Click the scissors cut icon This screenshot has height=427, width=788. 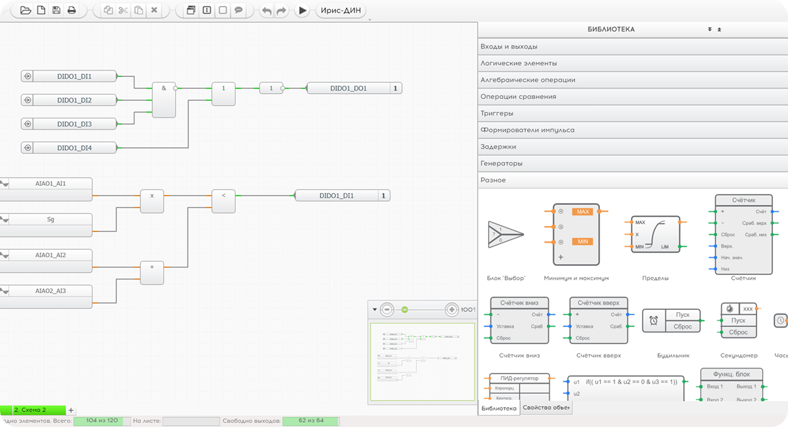(123, 10)
